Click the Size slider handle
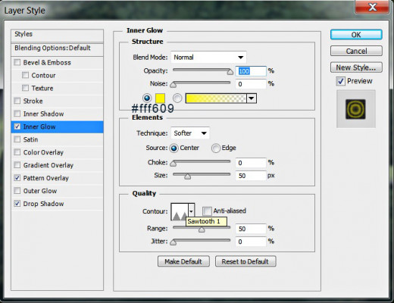Image resolution: width=394 pixels, height=303 pixels. [187, 176]
